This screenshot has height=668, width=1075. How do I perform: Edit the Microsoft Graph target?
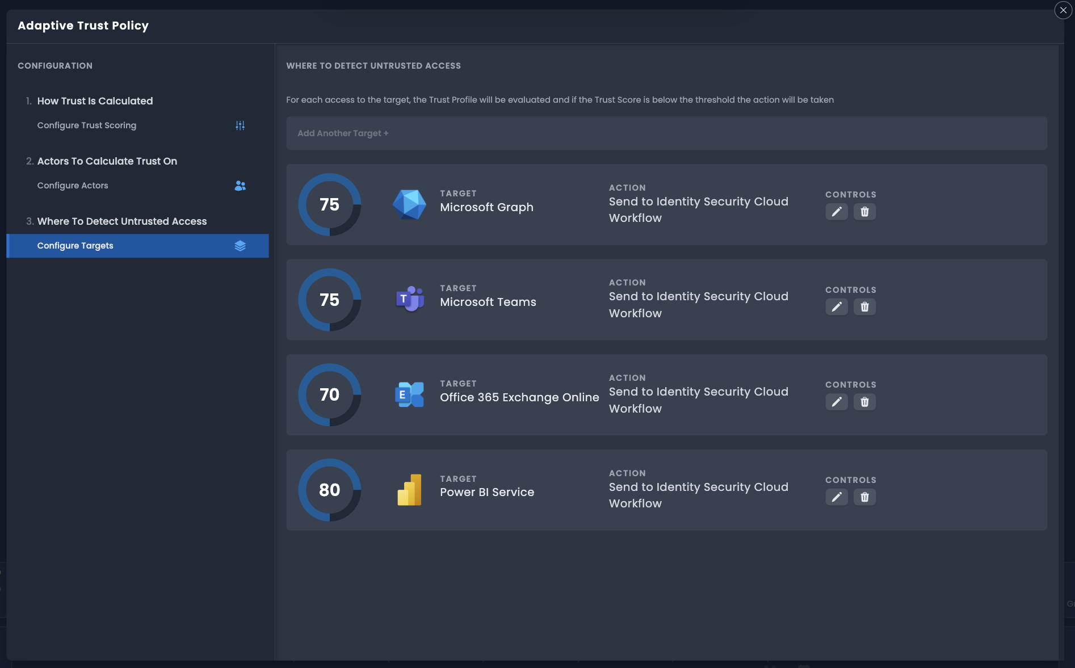837,212
